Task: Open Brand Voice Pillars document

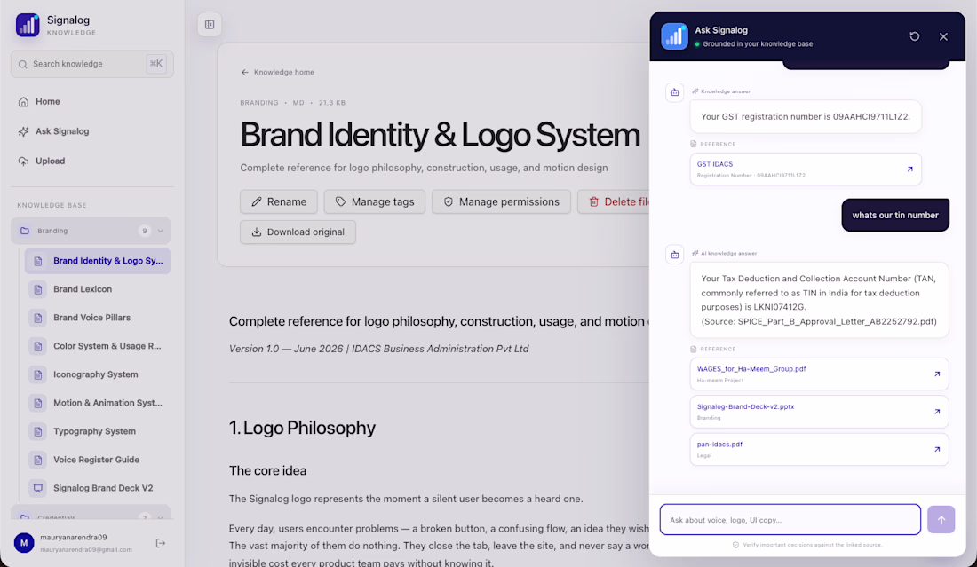Action: tap(97, 318)
